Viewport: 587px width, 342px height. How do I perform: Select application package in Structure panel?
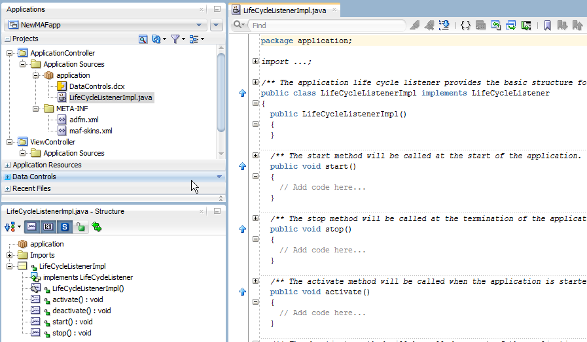(x=47, y=244)
